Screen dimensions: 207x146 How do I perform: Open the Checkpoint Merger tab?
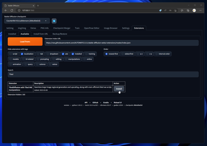tap(62, 28)
